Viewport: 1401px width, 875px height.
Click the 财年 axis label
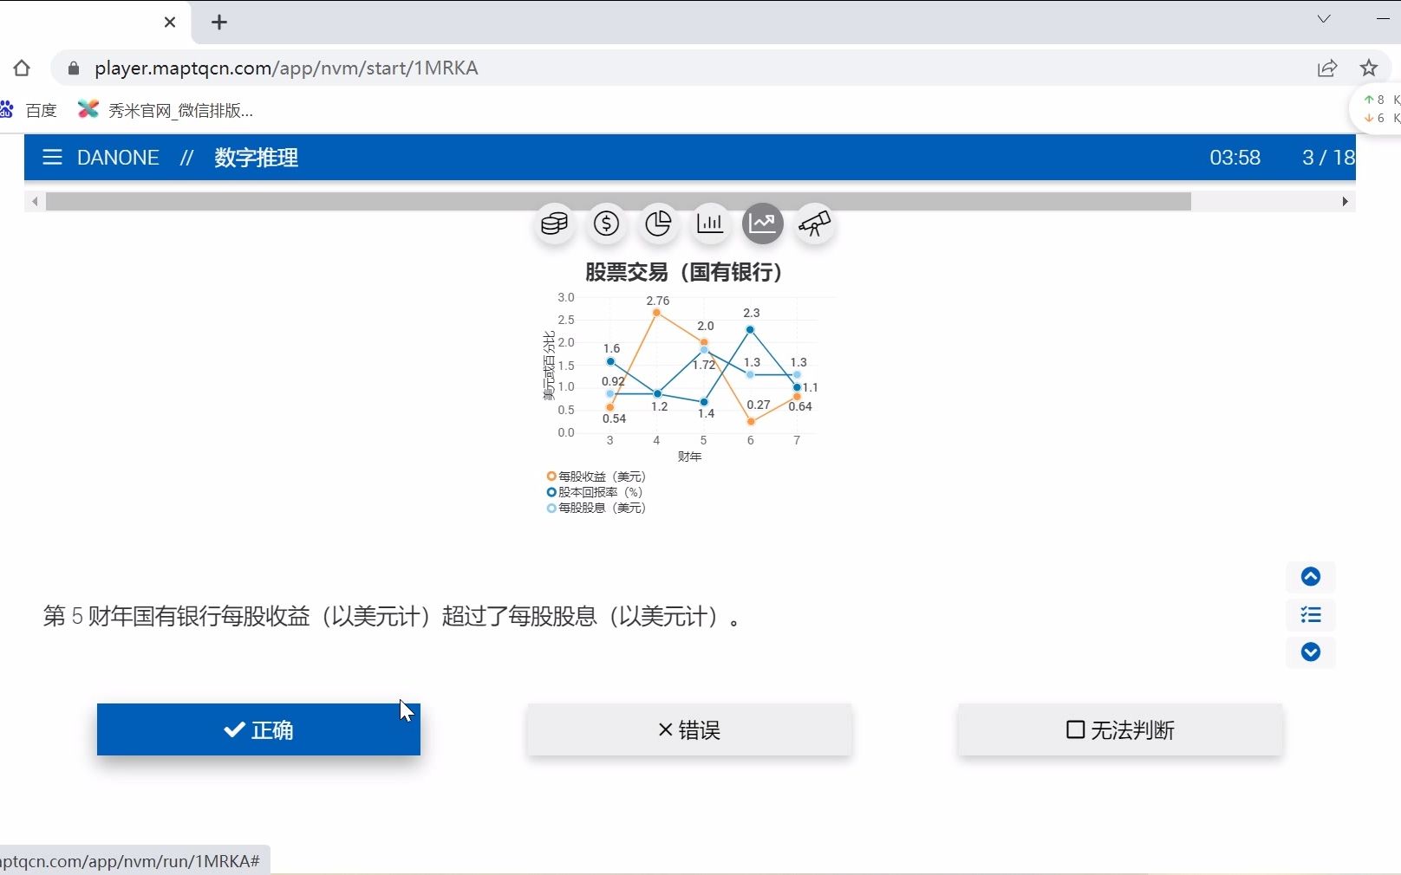pos(690,457)
